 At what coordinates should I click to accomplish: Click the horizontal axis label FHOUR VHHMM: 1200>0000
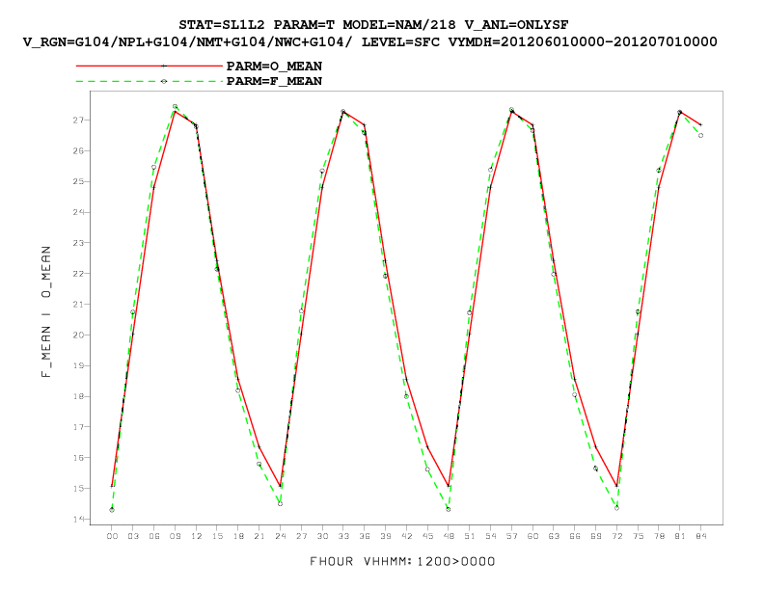(x=402, y=561)
